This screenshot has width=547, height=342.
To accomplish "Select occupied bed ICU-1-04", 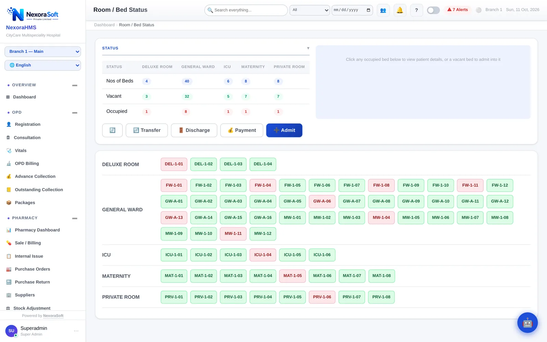I will pos(263,255).
